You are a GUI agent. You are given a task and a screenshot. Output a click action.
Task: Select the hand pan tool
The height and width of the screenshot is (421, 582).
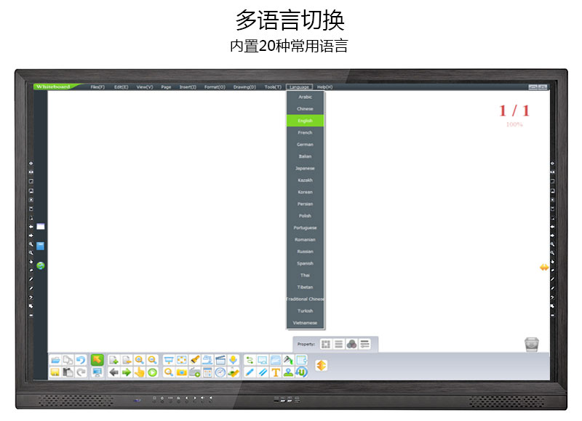139,372
